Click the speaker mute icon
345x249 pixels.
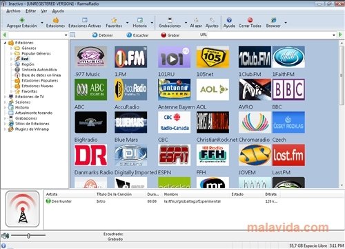5,236
